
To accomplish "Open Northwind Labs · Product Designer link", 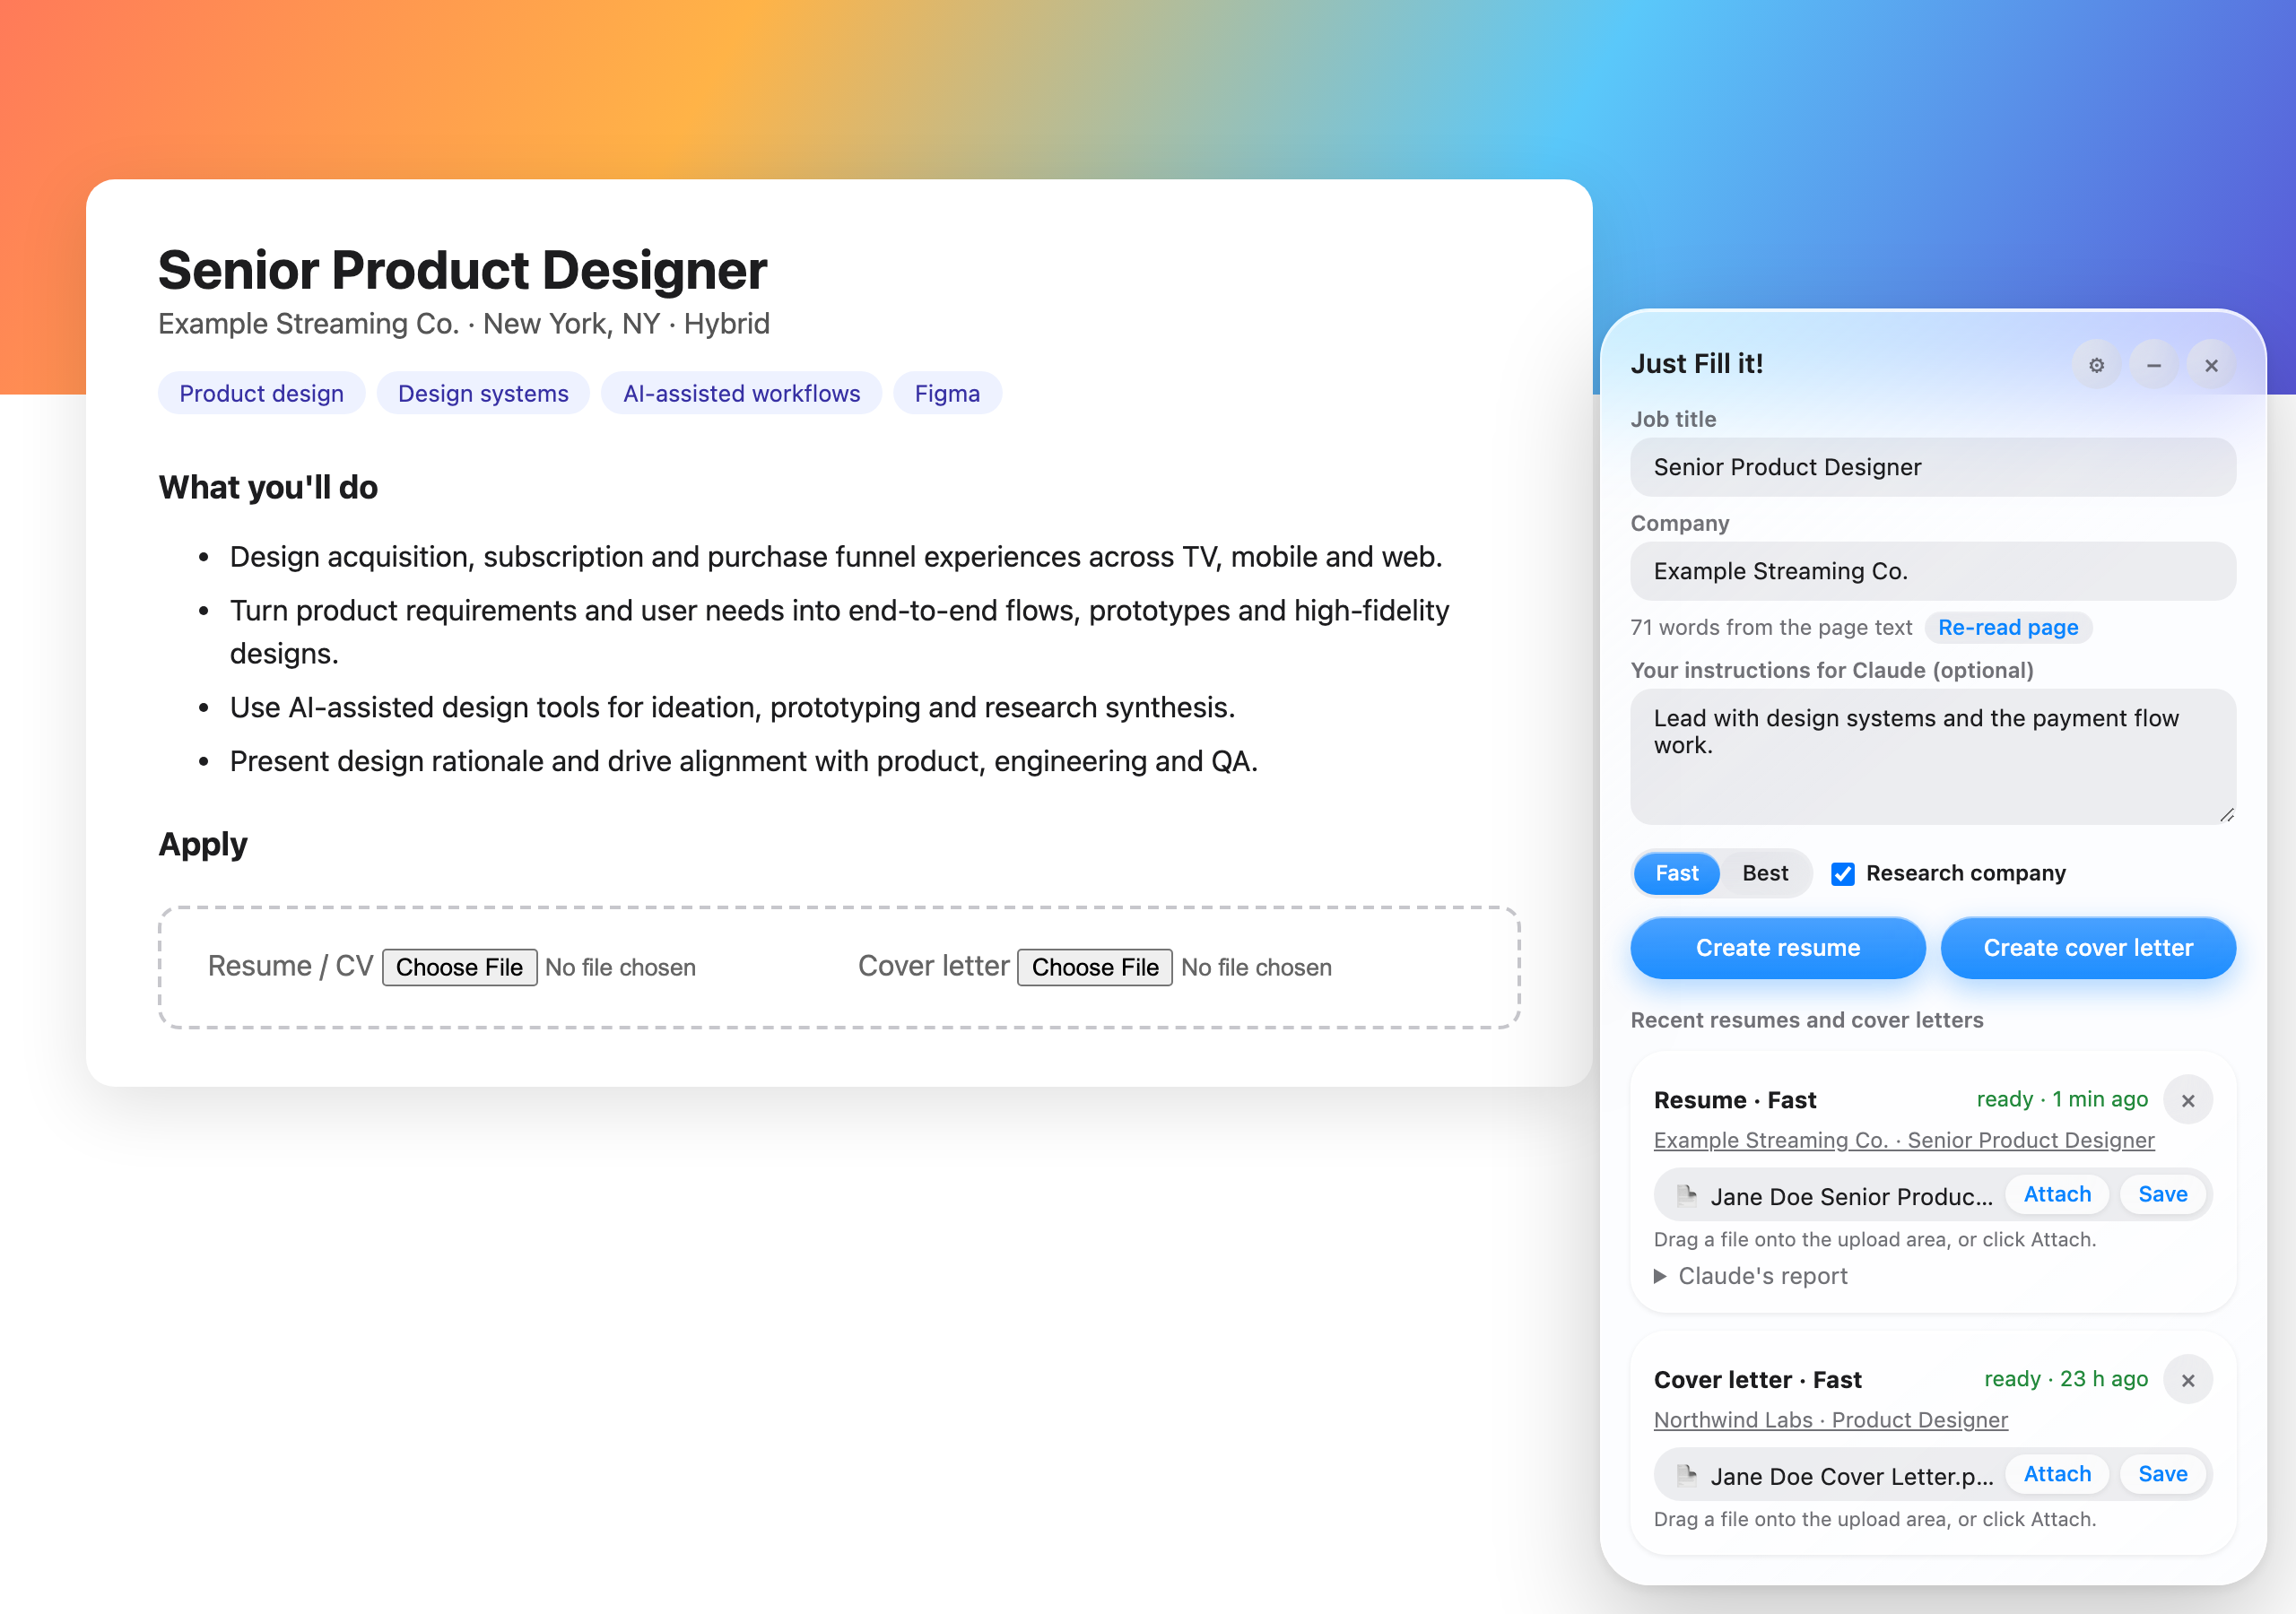I will pyautogui.click(x=1830, y=1420).
